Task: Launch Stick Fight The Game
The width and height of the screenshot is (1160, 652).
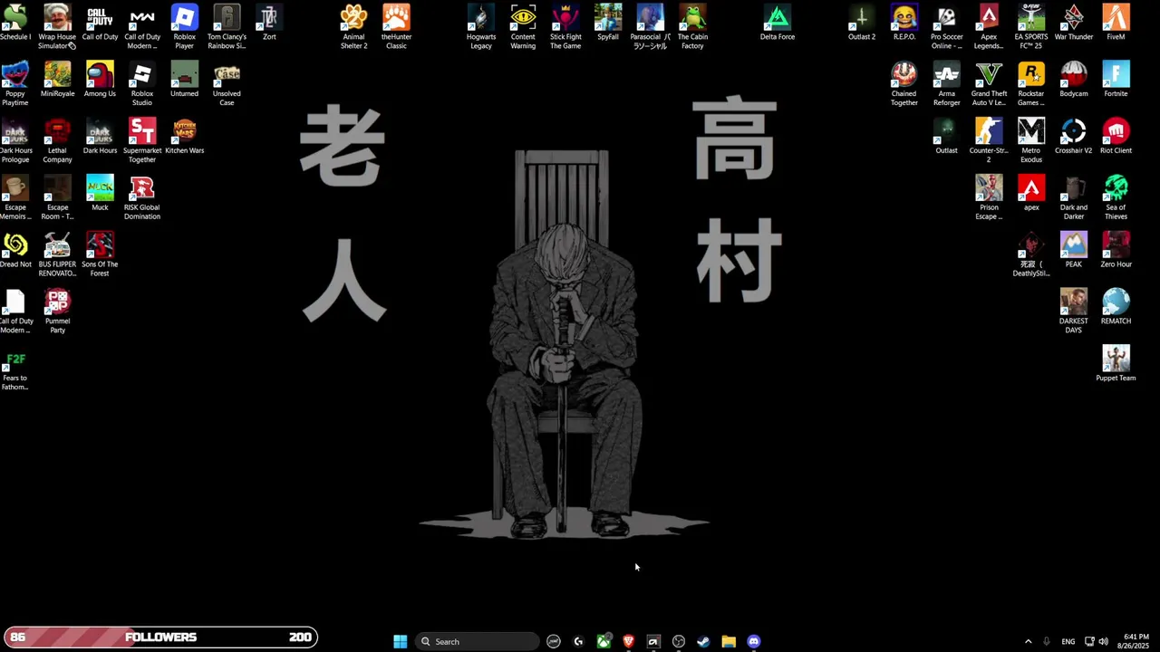Action: click(565, 27)
